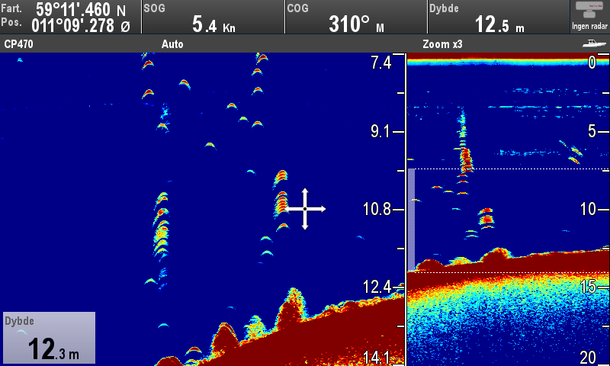Click the fish arch icon in Dybde box
The height and width of the screenshot is (366, 610).
(x=20, y=332)
